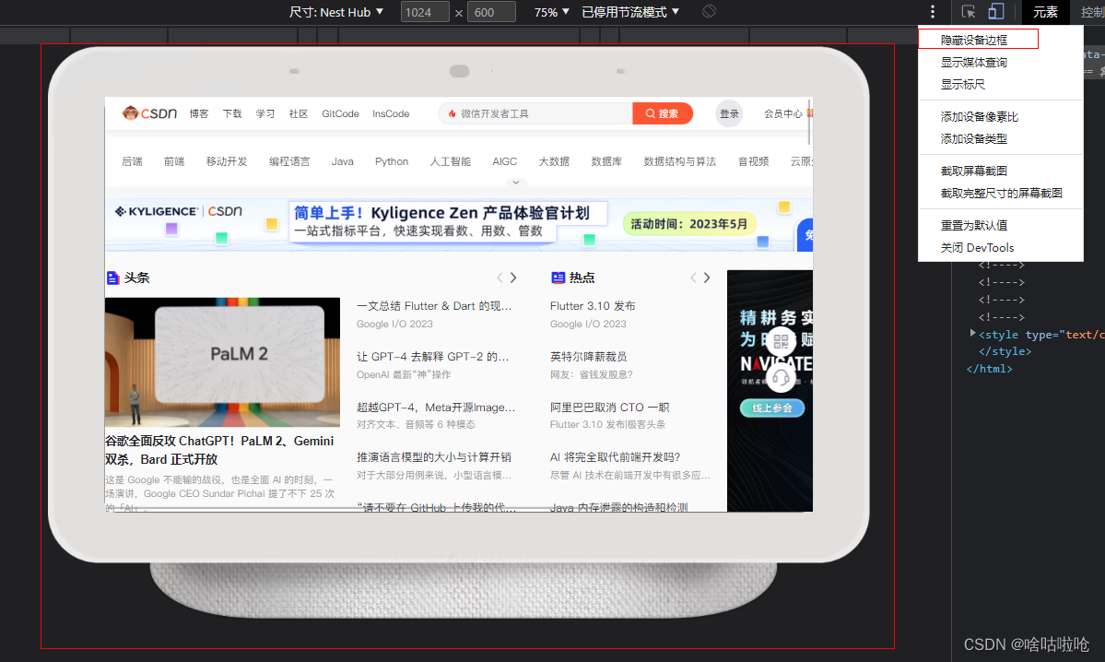This screenshot has width=1105, height=662.
Task: Select the 人工智能 category
Action: 451,161
